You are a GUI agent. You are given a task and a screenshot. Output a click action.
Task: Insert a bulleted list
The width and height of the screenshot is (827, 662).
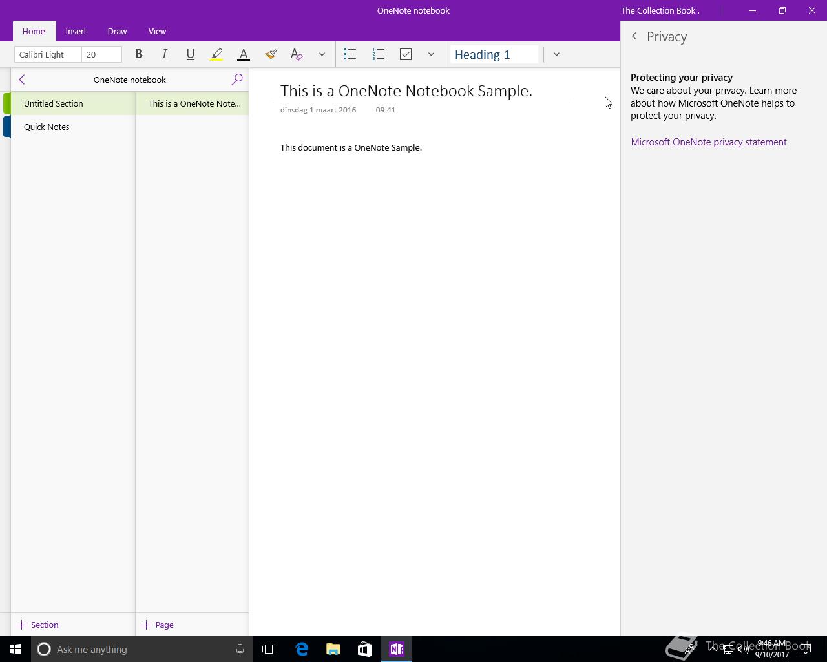tap(350, 54)
